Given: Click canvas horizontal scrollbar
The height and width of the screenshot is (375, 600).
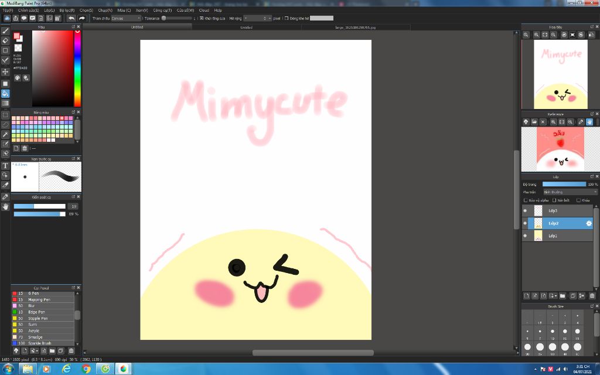Looking at the screenshot, I should coord(313,352).
